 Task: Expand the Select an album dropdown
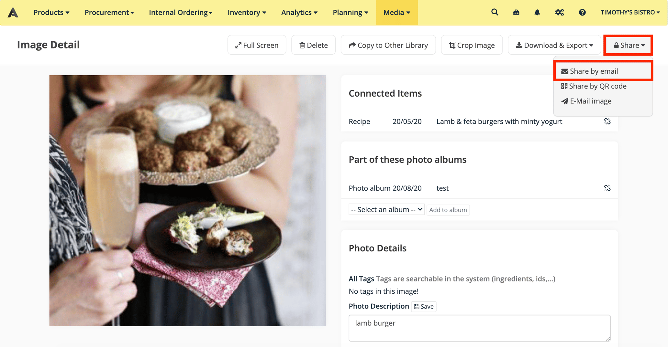coord(386,210)
